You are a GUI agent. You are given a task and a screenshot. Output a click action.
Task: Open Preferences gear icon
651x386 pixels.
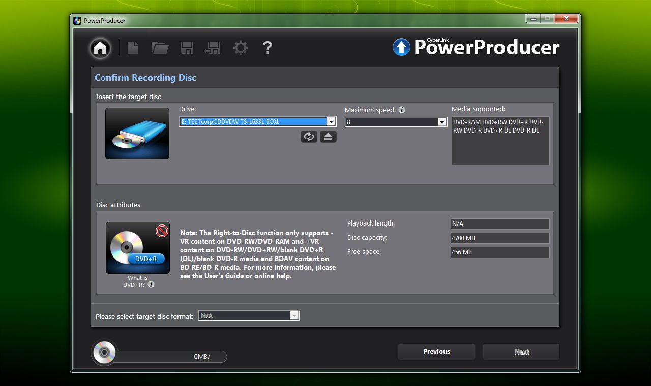pos(241,48)
